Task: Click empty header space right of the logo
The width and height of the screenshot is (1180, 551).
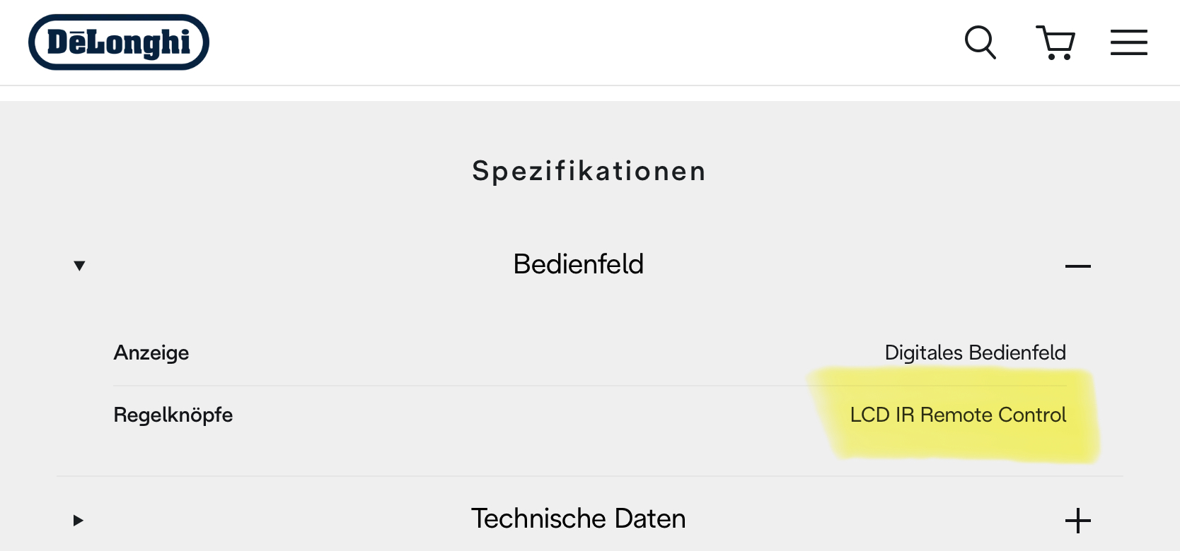Action: (x=566, y=42)
